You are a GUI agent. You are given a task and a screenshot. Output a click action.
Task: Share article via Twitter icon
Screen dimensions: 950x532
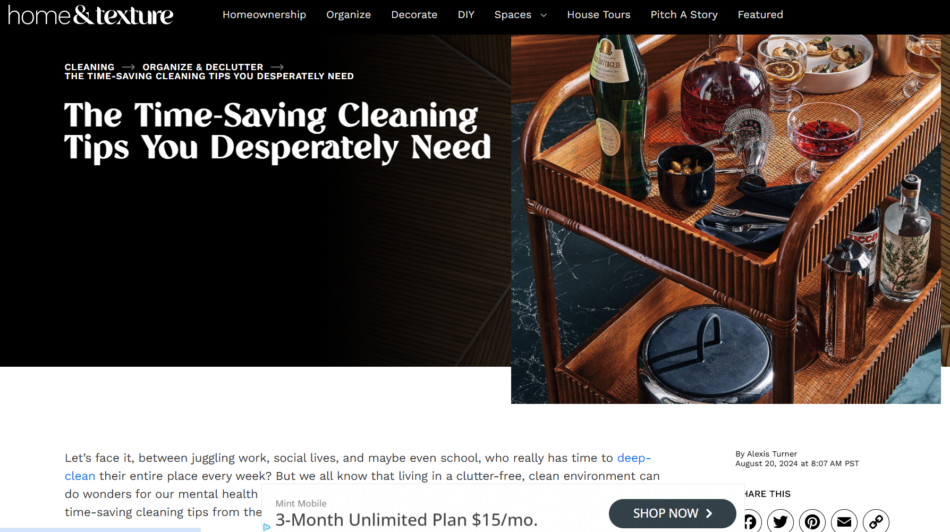[781, 522]
